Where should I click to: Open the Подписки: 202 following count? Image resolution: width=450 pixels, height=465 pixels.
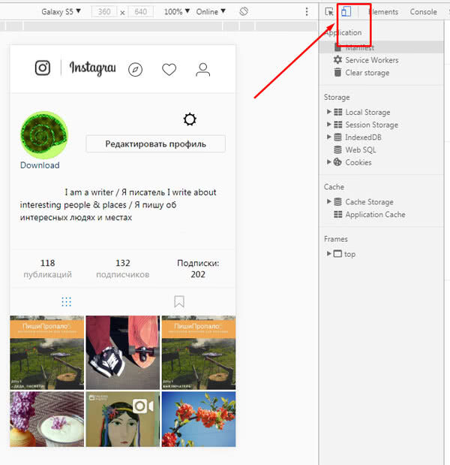tap(198, 269)
